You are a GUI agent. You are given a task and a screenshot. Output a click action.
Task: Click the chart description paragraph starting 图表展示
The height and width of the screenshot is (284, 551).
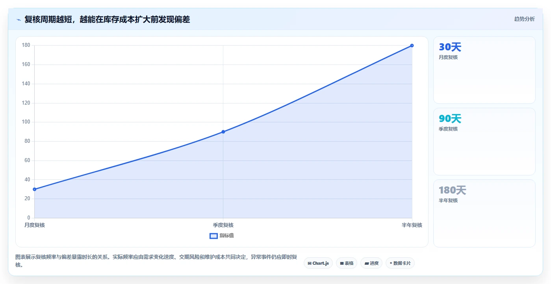156,261
